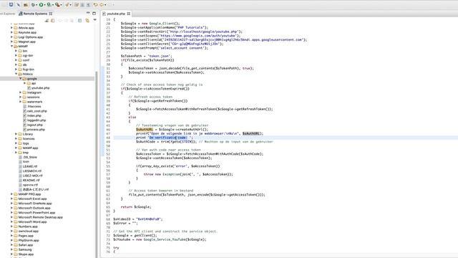The height and width of the screenshot is (258, 458).
Task: Expand the cgi-bin folder
Action: click(16, 56)
